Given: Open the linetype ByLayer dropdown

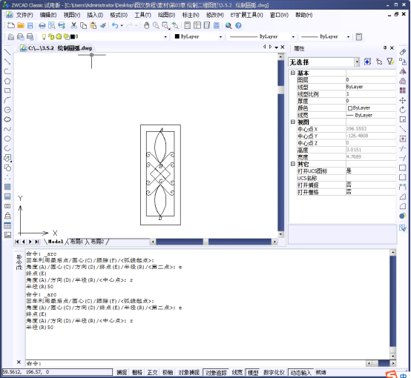Looking at the screenshot, I should pos(293,36).
